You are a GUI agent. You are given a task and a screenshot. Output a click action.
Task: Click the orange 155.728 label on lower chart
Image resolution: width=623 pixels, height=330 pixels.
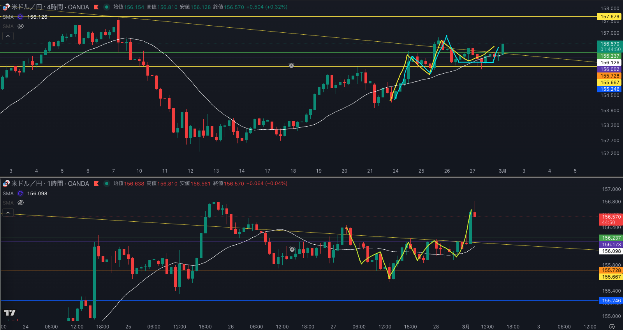(x=611, y=270)
